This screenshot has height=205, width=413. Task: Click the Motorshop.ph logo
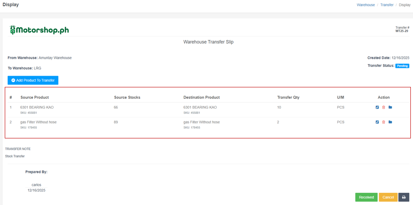tap(39, 30)
